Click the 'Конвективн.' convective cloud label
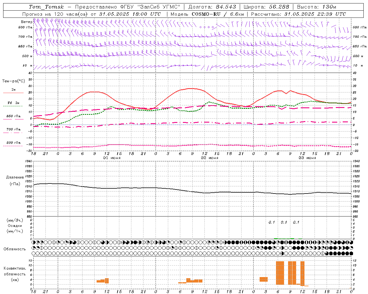Viewport: 368px width, 294px height. (x=15, y=268)
